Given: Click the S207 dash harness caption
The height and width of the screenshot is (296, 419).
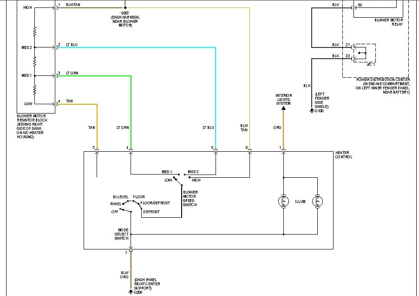Looking at the screenshot, I should [x=125, y=19].
